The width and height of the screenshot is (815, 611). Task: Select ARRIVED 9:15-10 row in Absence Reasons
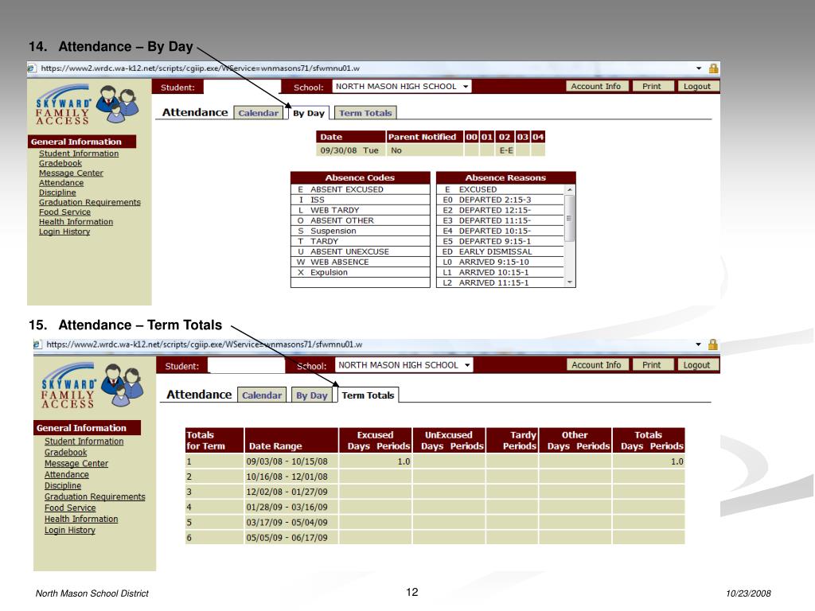(x=501, y=262)
